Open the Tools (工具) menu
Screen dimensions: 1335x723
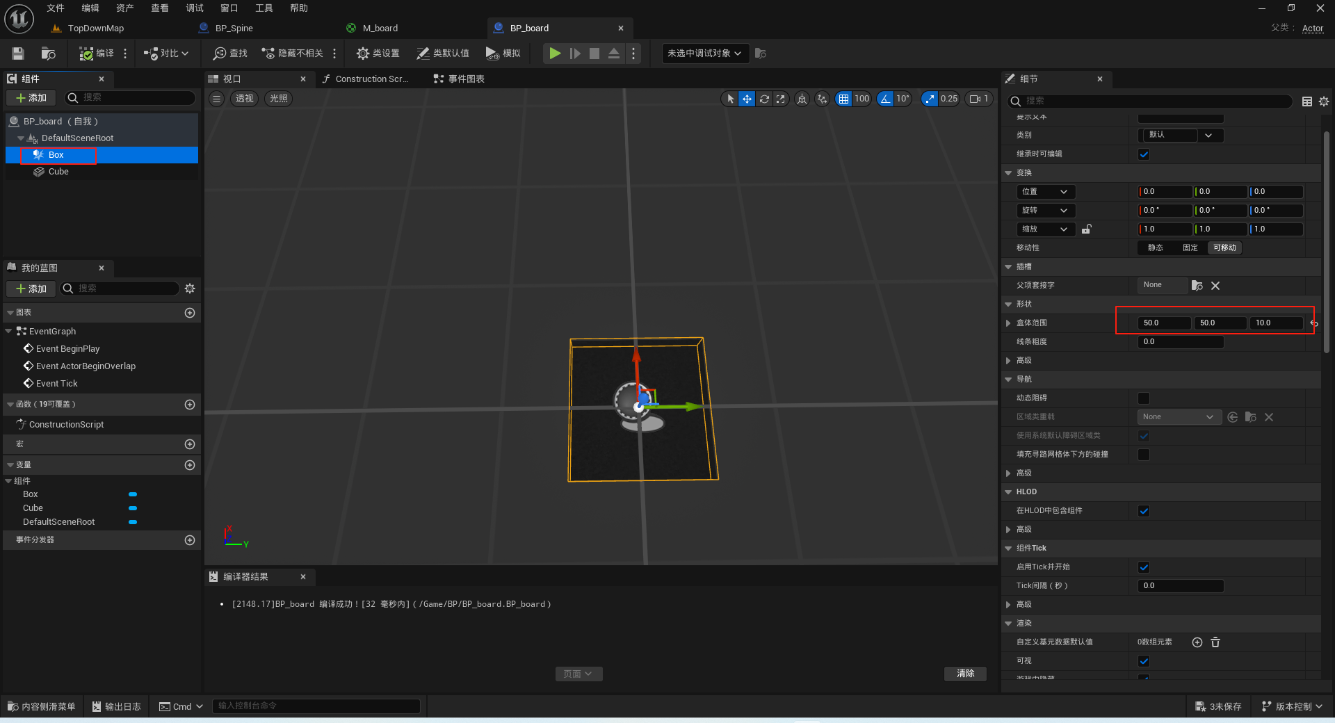pos(264,8)
